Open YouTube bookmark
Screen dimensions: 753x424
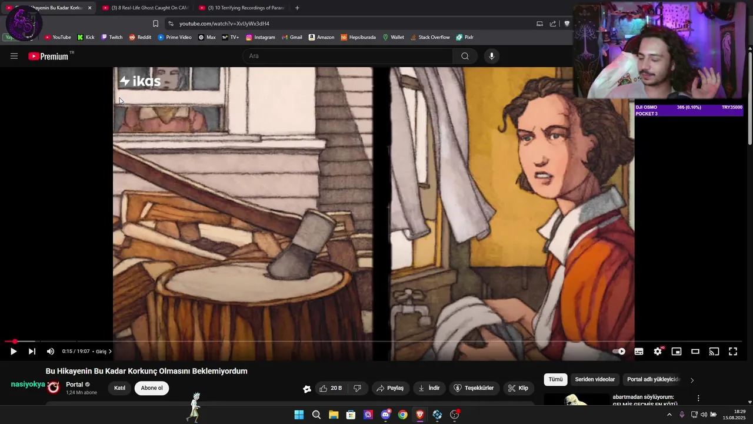58,37
